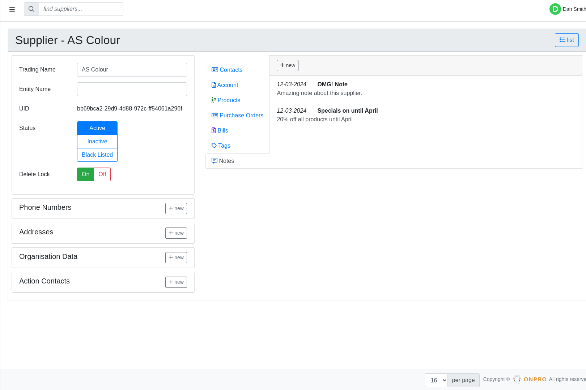Click the Phone Numbers section heading
This screenshot has width=586, height=390.
click(x=45, y=207)
